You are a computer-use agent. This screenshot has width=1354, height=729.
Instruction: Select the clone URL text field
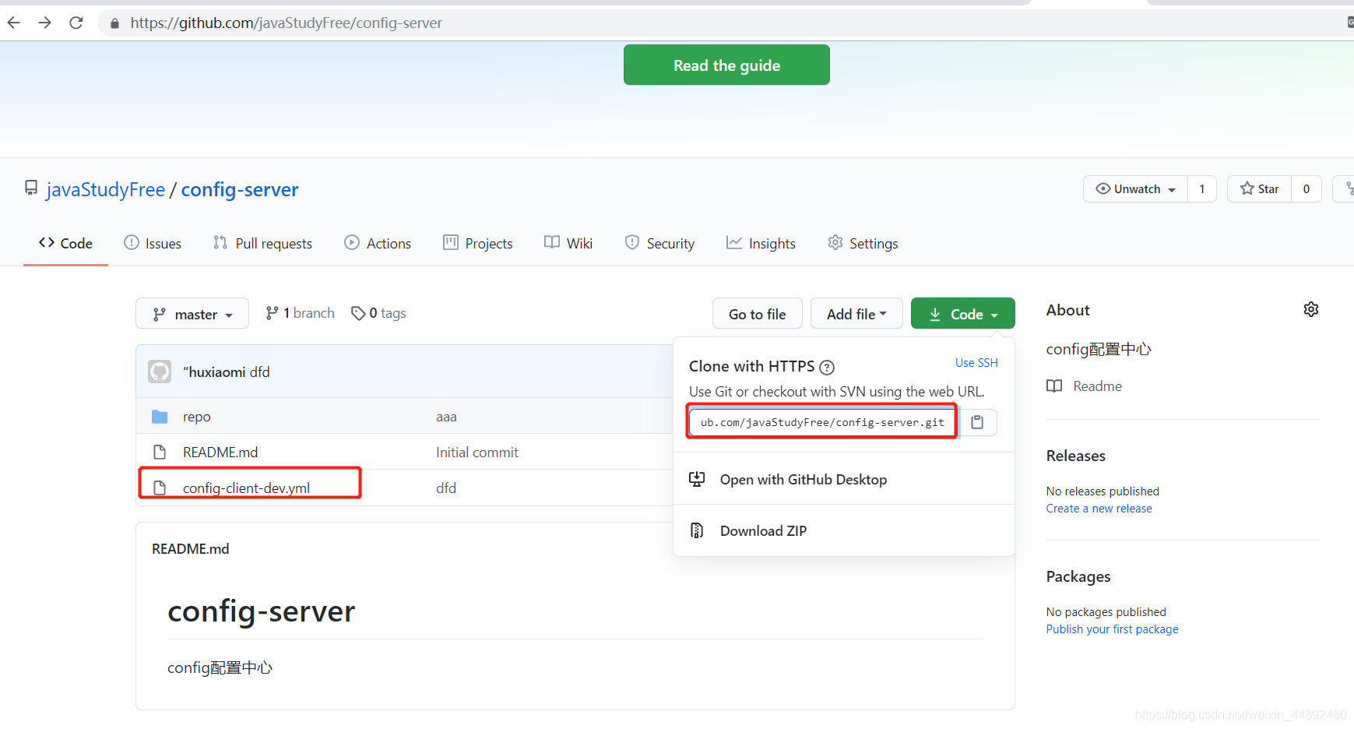822,422
